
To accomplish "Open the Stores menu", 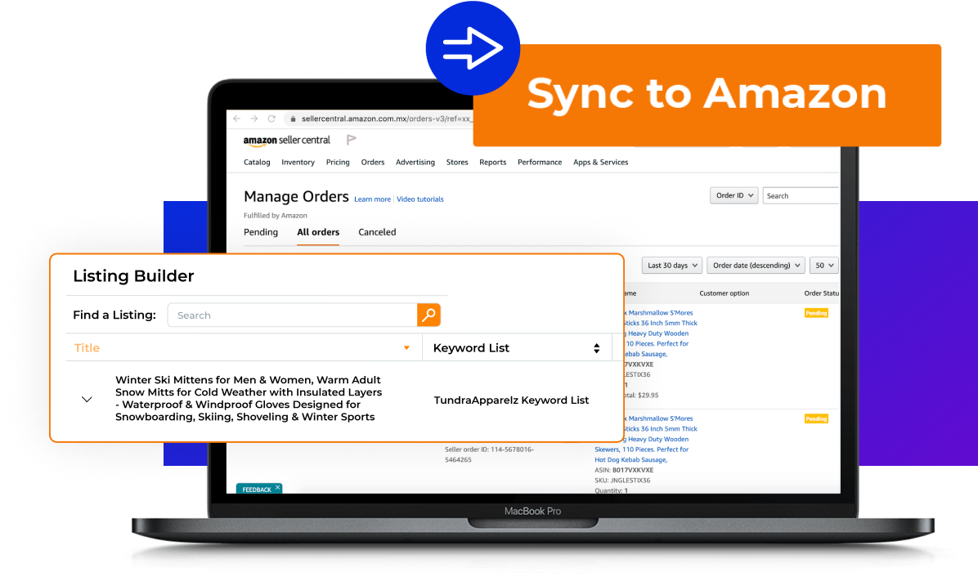I will pyautogui.click(x=457, y=162).
